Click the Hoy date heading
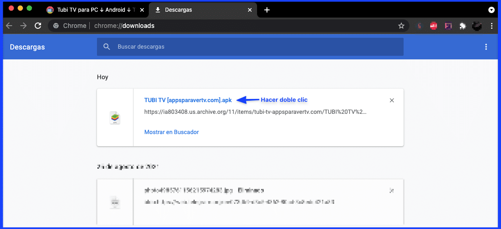This screenshot has height=229, width=501. tap(102, 77)
